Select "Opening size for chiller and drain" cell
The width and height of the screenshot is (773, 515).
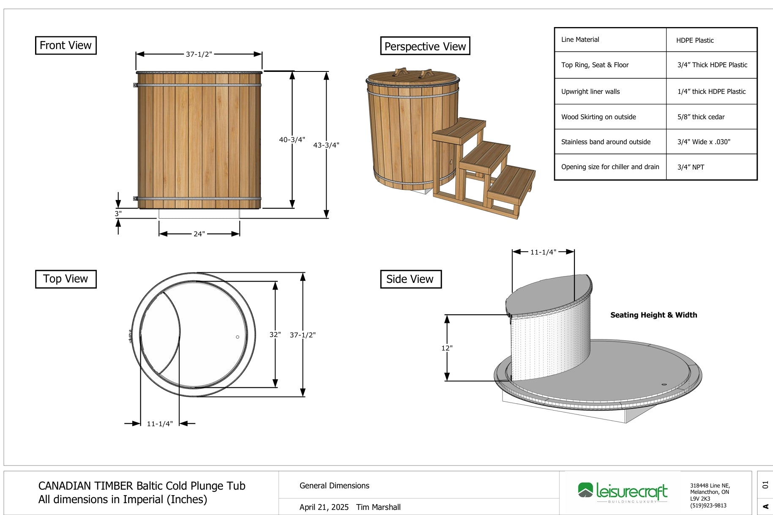pyautogui.click(x=610, y=167)
